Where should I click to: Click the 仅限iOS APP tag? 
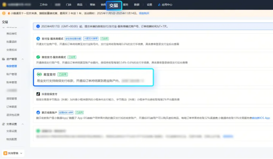[x=66, y=112]
